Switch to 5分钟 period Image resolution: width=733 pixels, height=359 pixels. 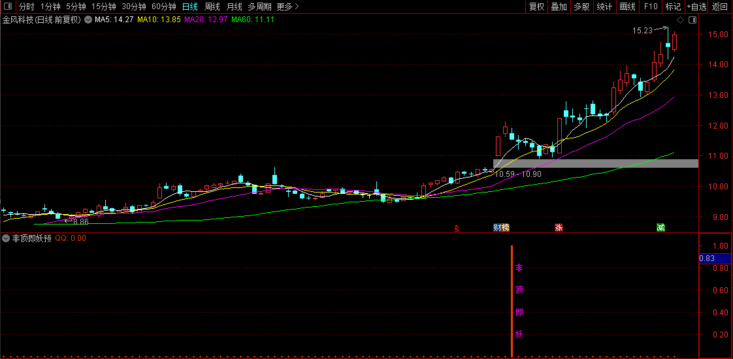76,7
